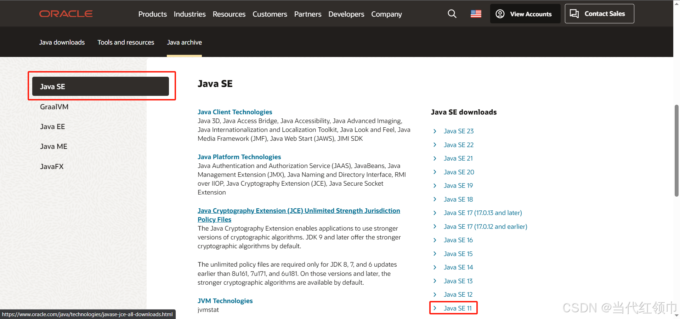This screenshot has height=319, width=680.
Task: Switch to Tools and resources tab
Action: (126, 42)
